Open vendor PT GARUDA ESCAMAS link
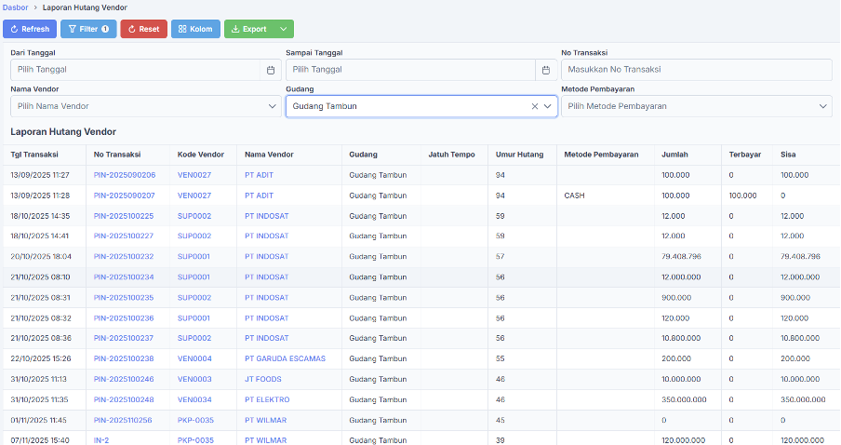 click(x=285, y=358)
